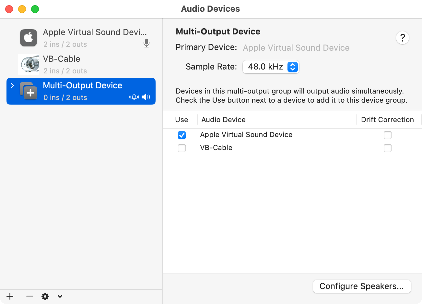Screen dimensions: 422x304
Task: Click the Multi-Output Device group icon
Action: point(29,91)
